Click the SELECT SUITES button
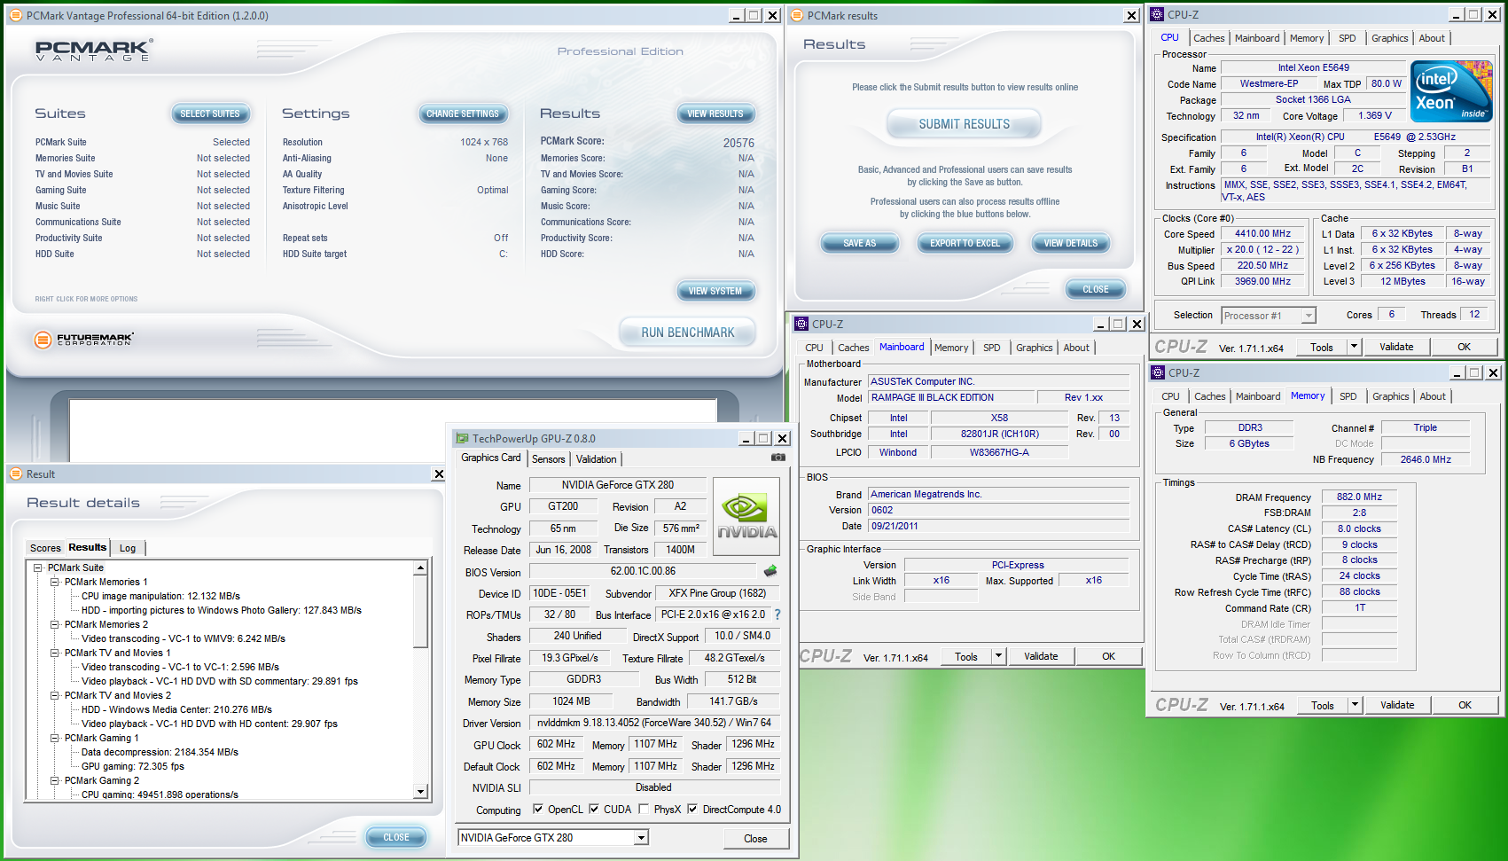The height and width of the screenshot is (861, 1508). pos(210,113)
